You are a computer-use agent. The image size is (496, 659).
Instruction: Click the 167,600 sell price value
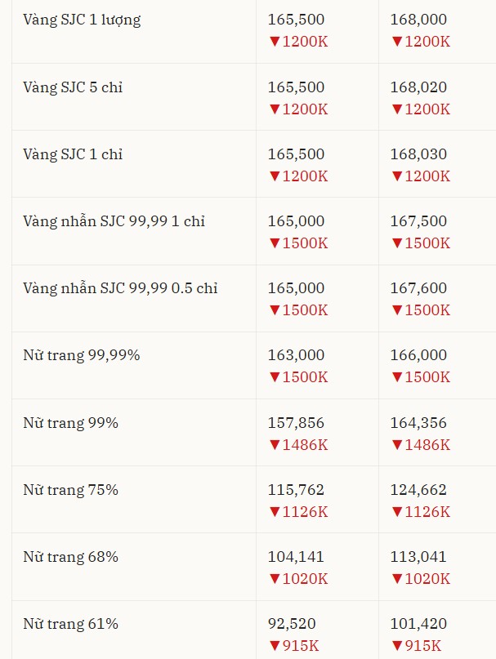tap(418, 288)
